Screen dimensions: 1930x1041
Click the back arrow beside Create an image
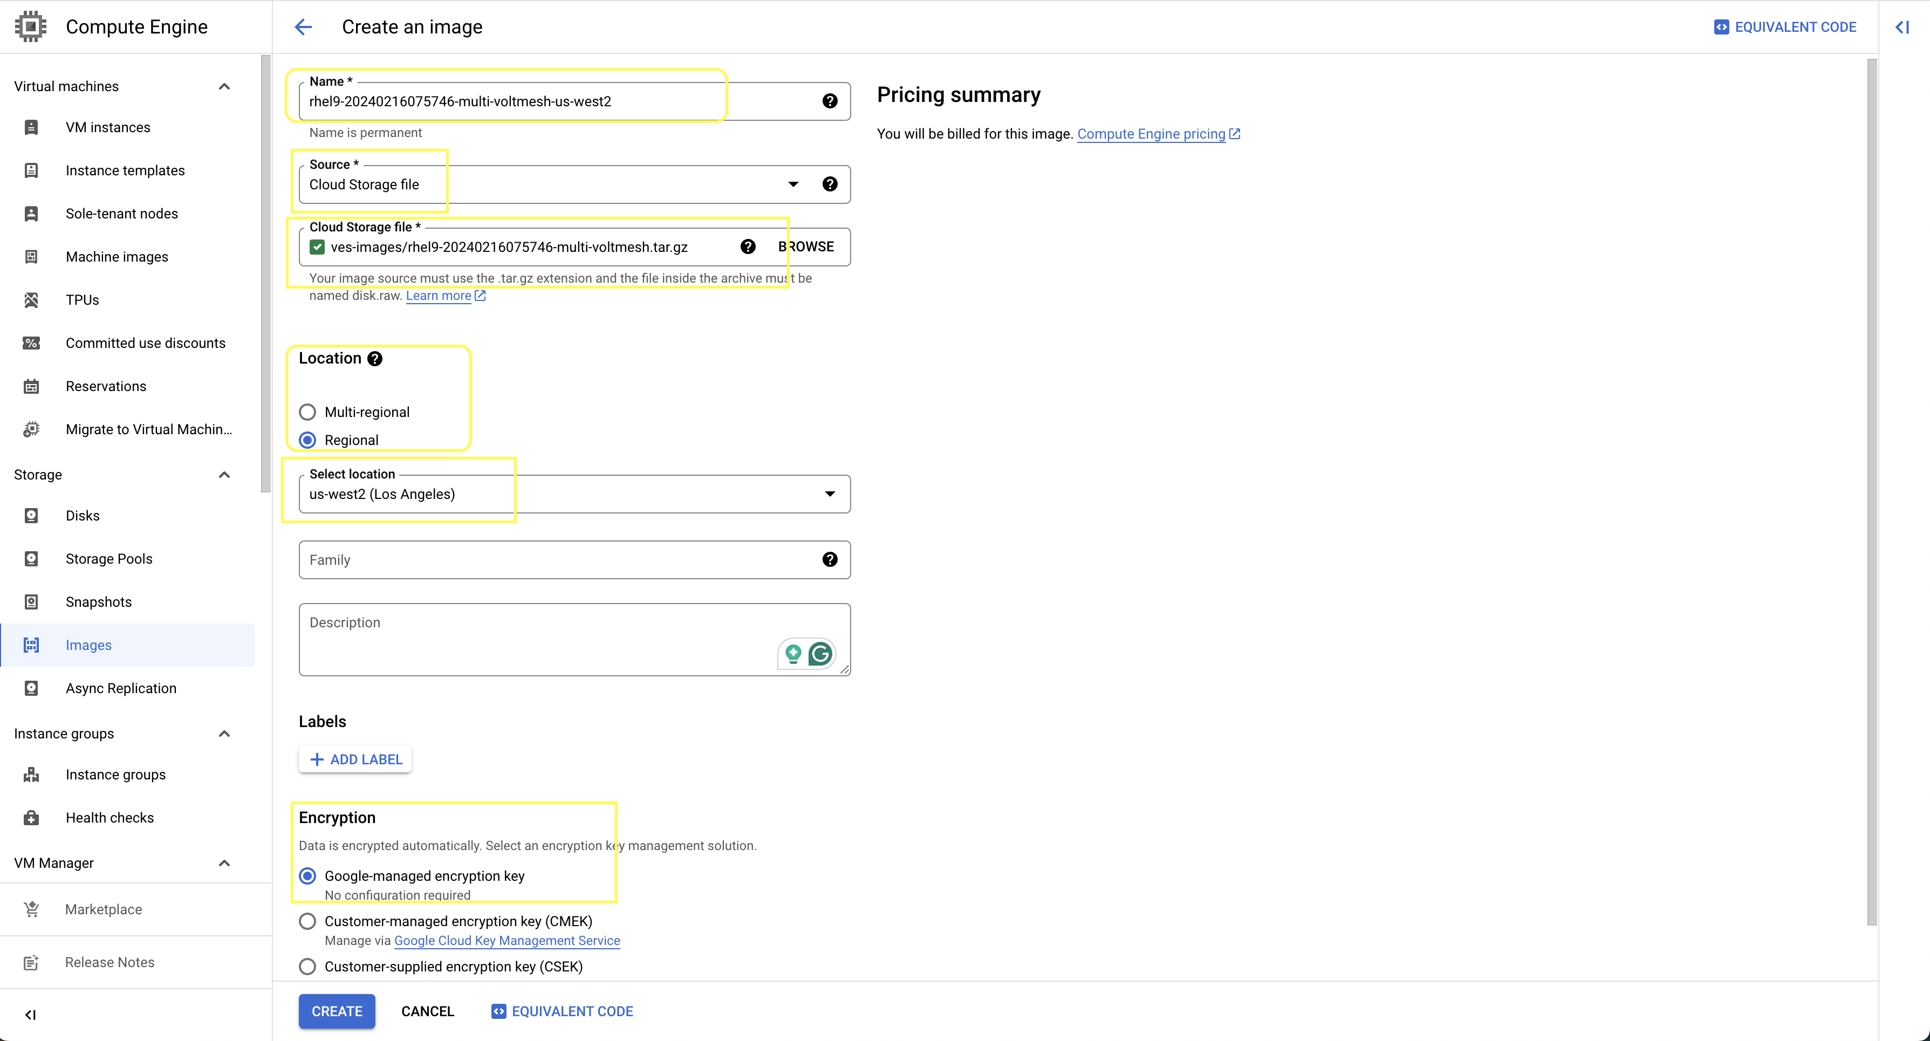tap(303, 27)
